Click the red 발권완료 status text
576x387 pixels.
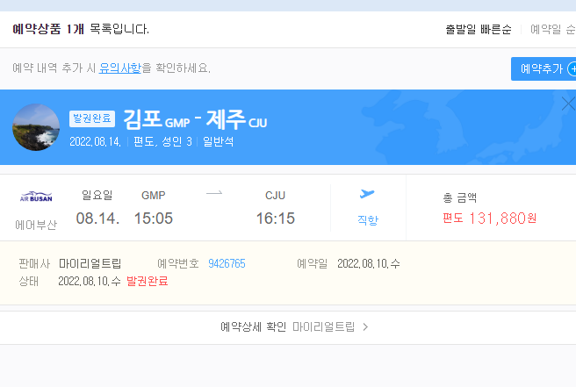click(147, 281)
